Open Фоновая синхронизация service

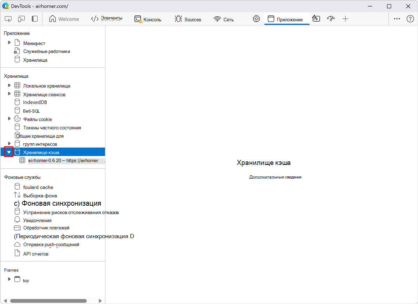click(x=57, y=203)
